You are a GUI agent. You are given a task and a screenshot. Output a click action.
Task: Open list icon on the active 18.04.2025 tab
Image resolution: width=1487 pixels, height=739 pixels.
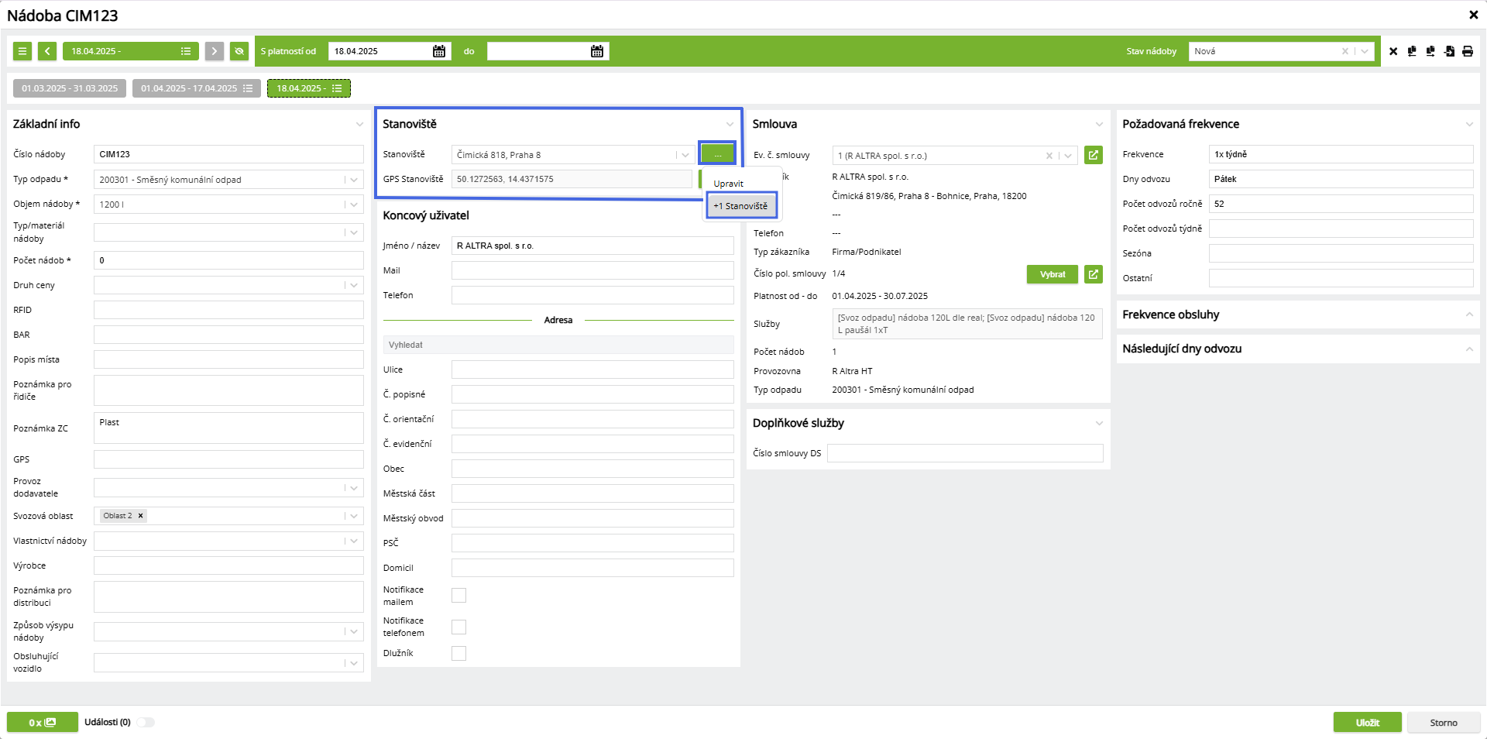(337, 88)
